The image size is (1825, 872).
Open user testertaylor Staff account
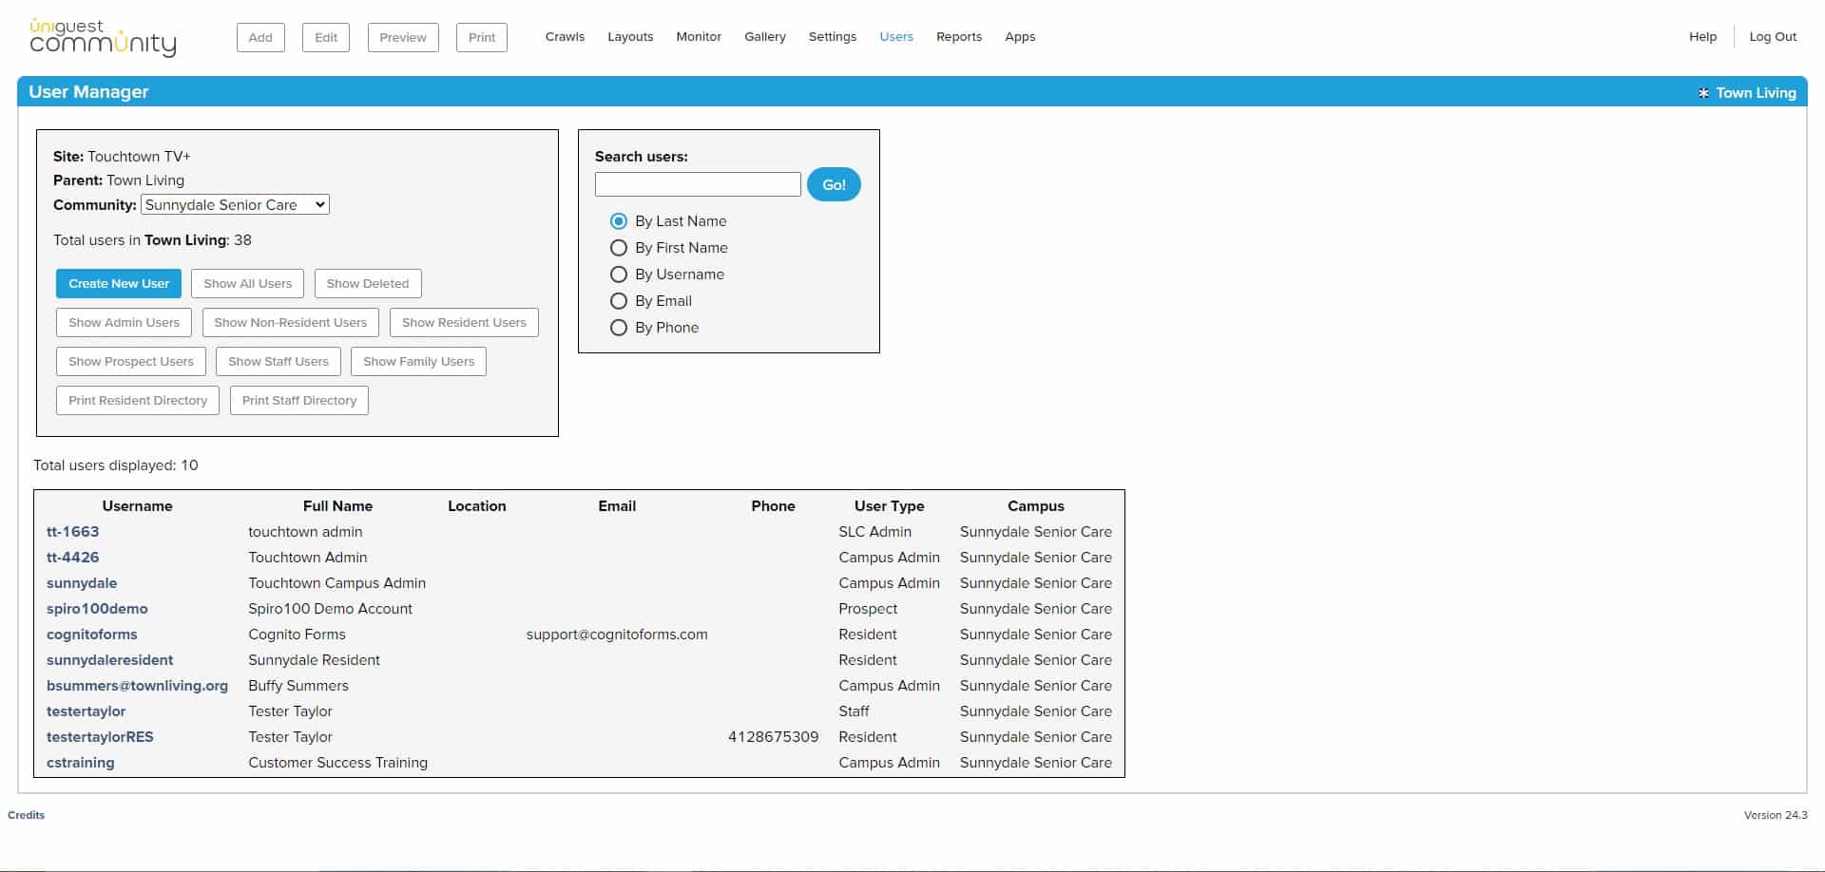[x=86, y=711]
